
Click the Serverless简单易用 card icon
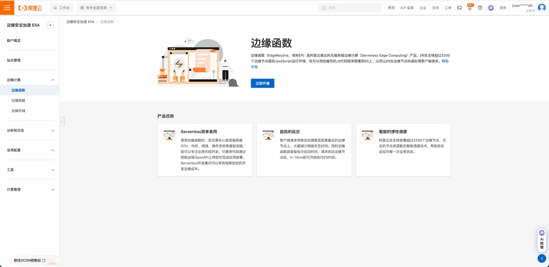click(169, 135)
